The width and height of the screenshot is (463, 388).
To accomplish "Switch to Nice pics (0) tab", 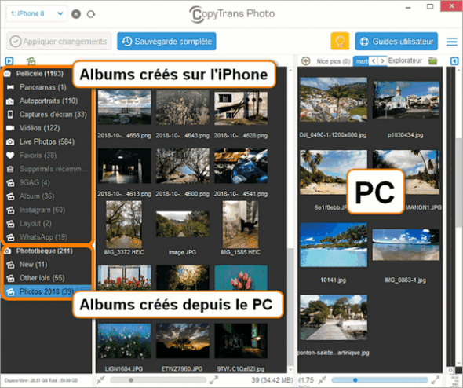I will click(x=333, y=61).
